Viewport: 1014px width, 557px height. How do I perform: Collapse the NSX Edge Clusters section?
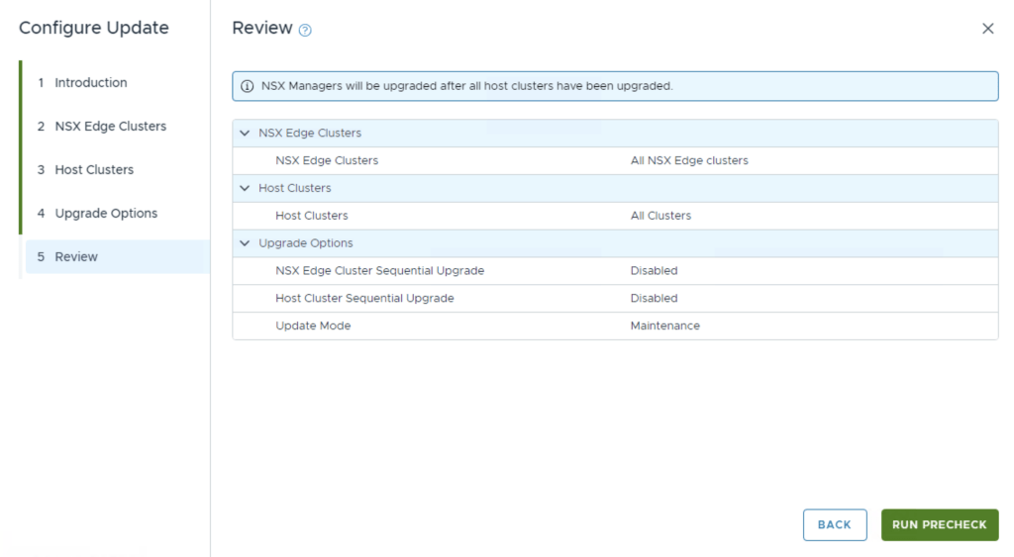pos(246,133)
